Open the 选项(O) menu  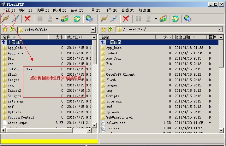[x=43, y=10]
